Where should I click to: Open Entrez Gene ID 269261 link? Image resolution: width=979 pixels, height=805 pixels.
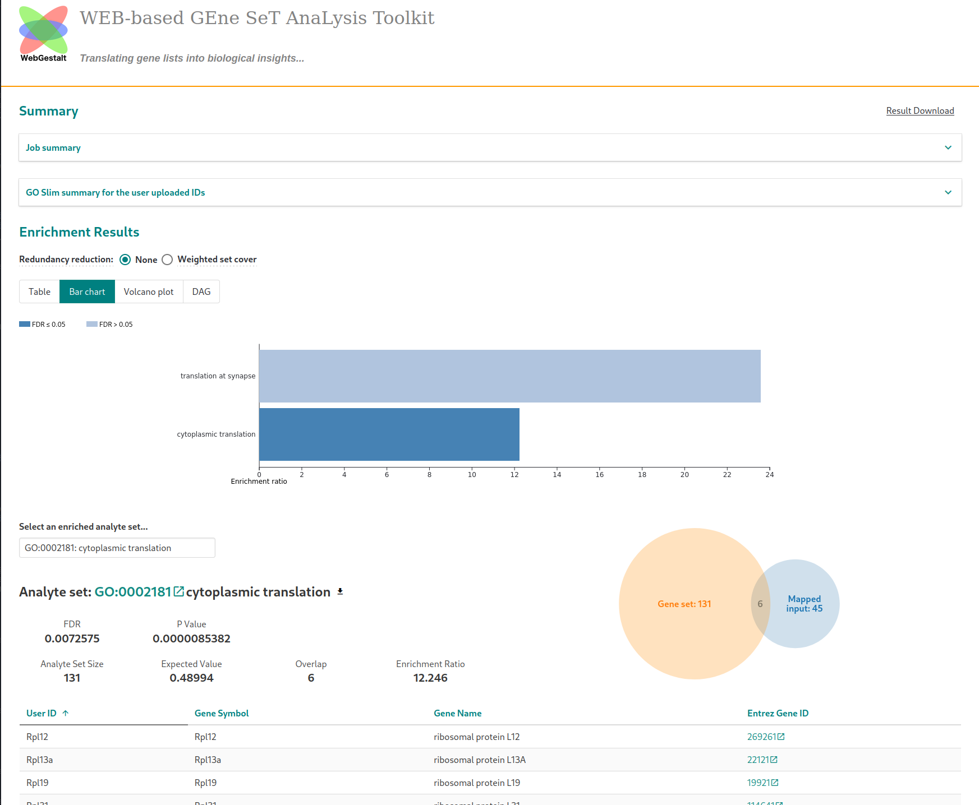point(761,737)
